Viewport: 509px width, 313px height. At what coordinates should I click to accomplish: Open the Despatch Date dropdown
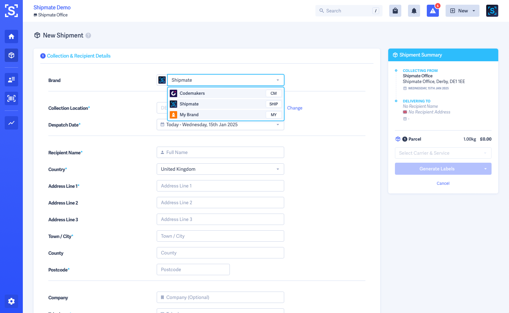pyautogui.click(x=220, y=125)
